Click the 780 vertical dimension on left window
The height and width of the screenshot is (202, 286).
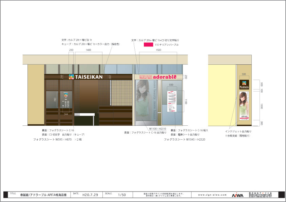pos(55,100)
